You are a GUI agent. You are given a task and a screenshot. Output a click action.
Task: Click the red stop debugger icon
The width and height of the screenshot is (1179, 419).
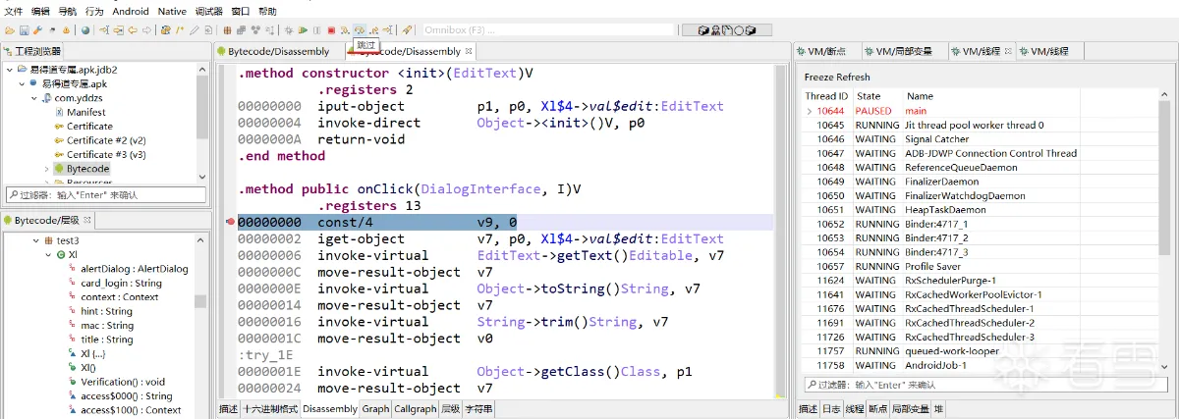coord(331,30)
